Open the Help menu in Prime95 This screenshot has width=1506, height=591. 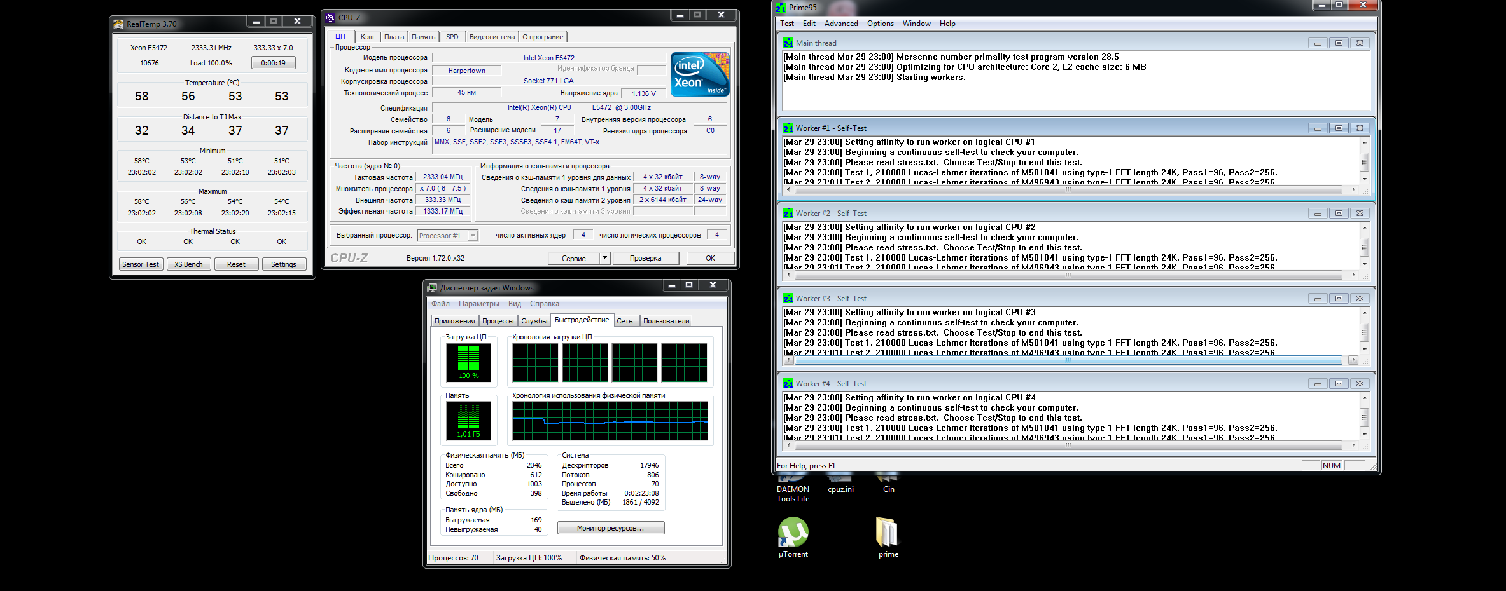pos(947,24)
